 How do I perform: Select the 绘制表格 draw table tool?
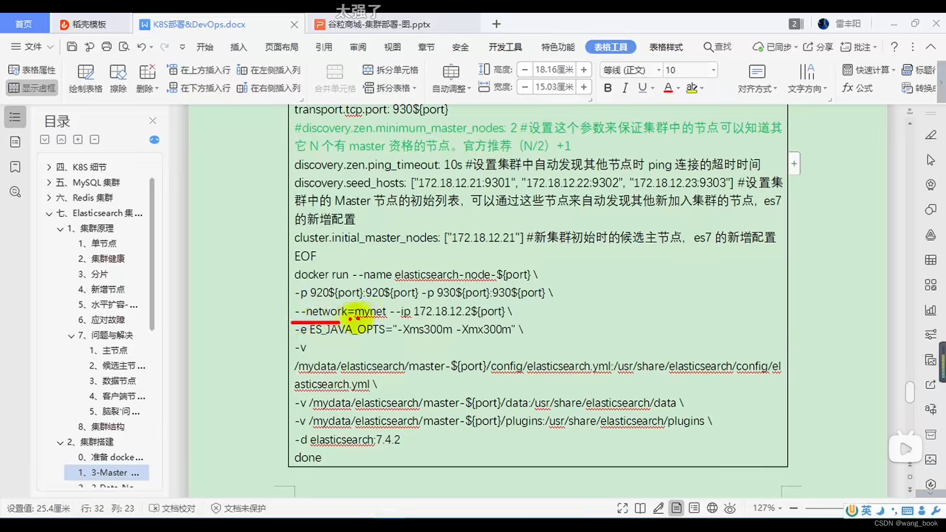tap(85, 79)
